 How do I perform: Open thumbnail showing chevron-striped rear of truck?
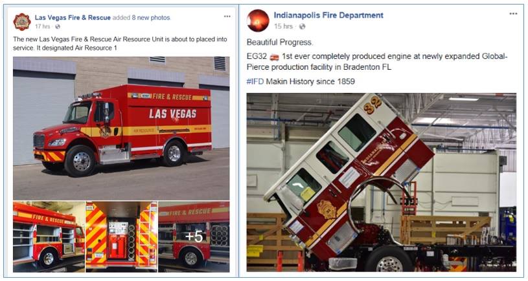[x=122, y=236]
